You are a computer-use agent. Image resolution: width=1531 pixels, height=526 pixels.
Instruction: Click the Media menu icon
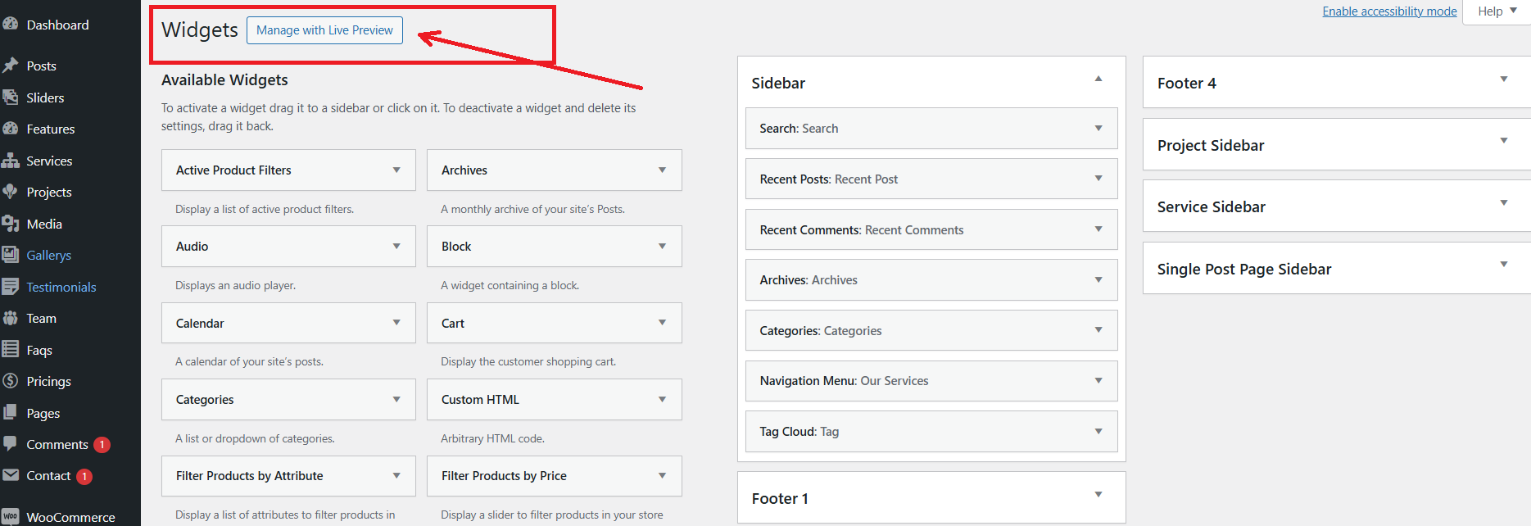coord(11,224)
